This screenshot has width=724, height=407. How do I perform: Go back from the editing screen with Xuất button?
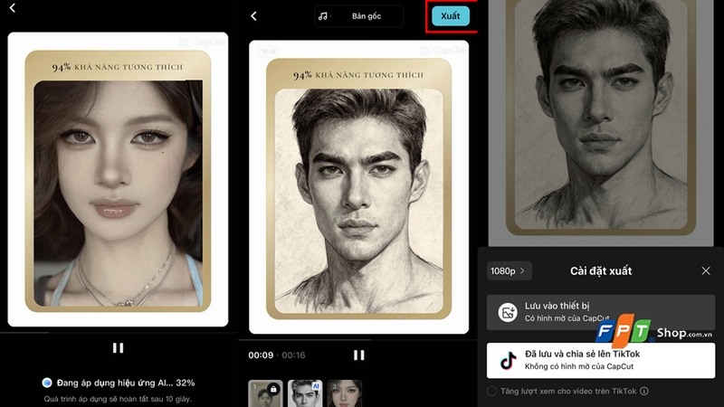(x=253, y=16)
